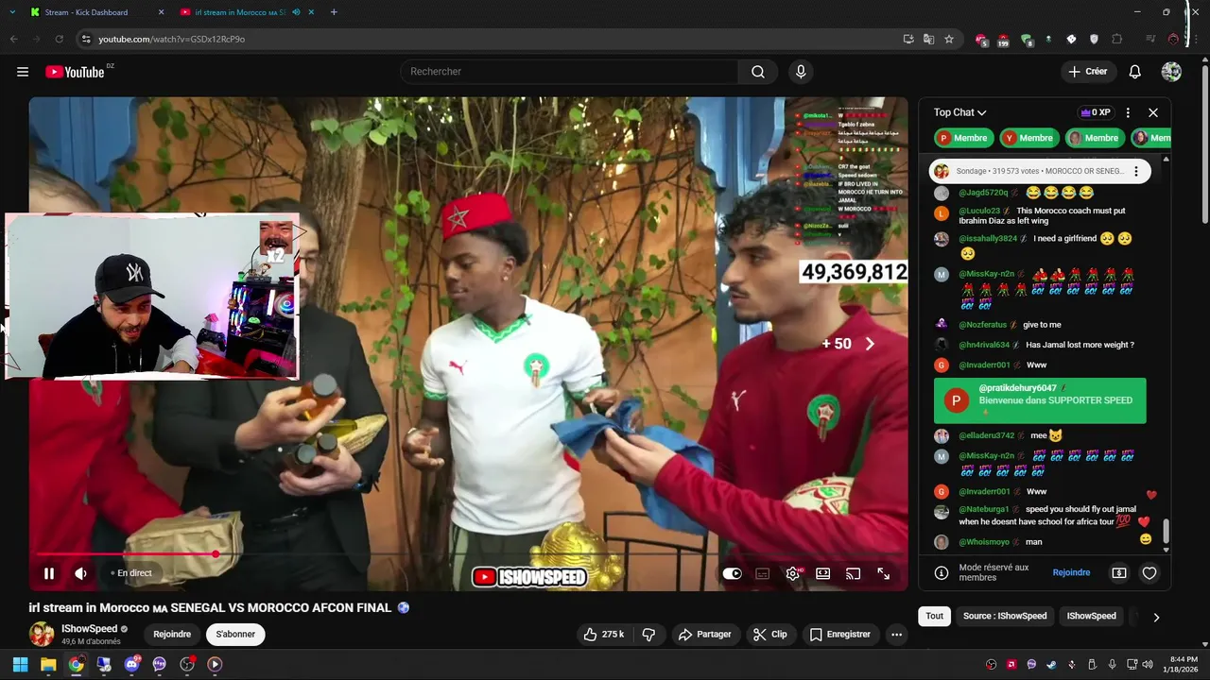The width and height of the screenshot is (1210, 680).
Task: Subscribe using S'abonner button
Action: (235, 635)
